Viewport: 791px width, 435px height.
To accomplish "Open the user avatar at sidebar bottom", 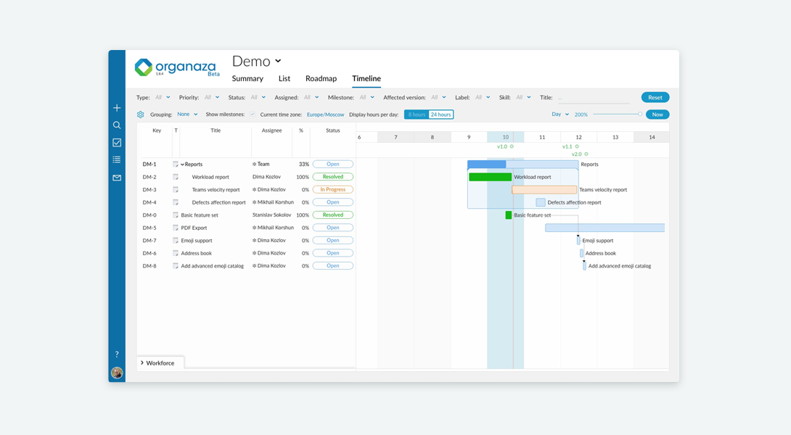I will click(x=117, y=373).
